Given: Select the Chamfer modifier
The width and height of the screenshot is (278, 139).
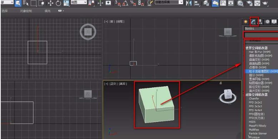Looking at the screenshot, I should point(254,98).
